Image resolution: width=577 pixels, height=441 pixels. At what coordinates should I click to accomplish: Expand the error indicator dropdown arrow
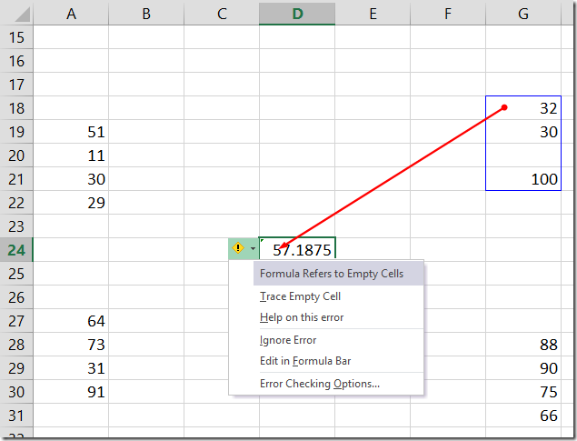252,248
